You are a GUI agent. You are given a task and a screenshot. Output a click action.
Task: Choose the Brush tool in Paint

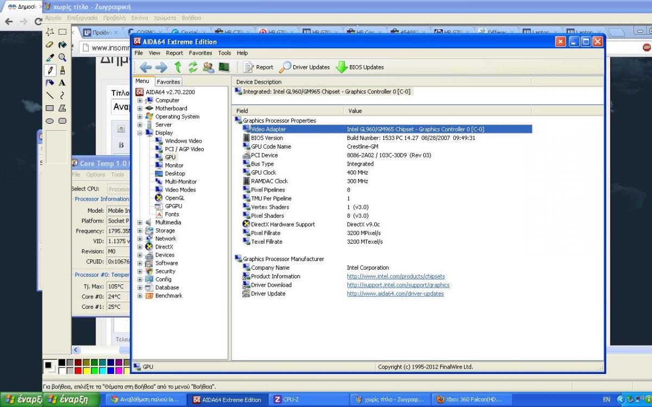point(62,70)
